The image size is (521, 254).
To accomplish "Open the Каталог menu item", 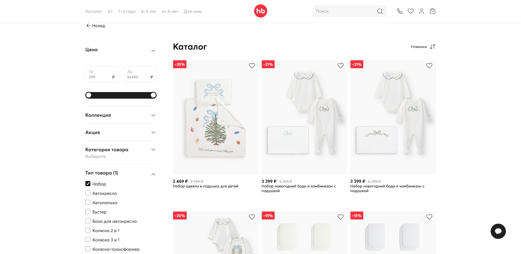I will (x=94, y=12).
